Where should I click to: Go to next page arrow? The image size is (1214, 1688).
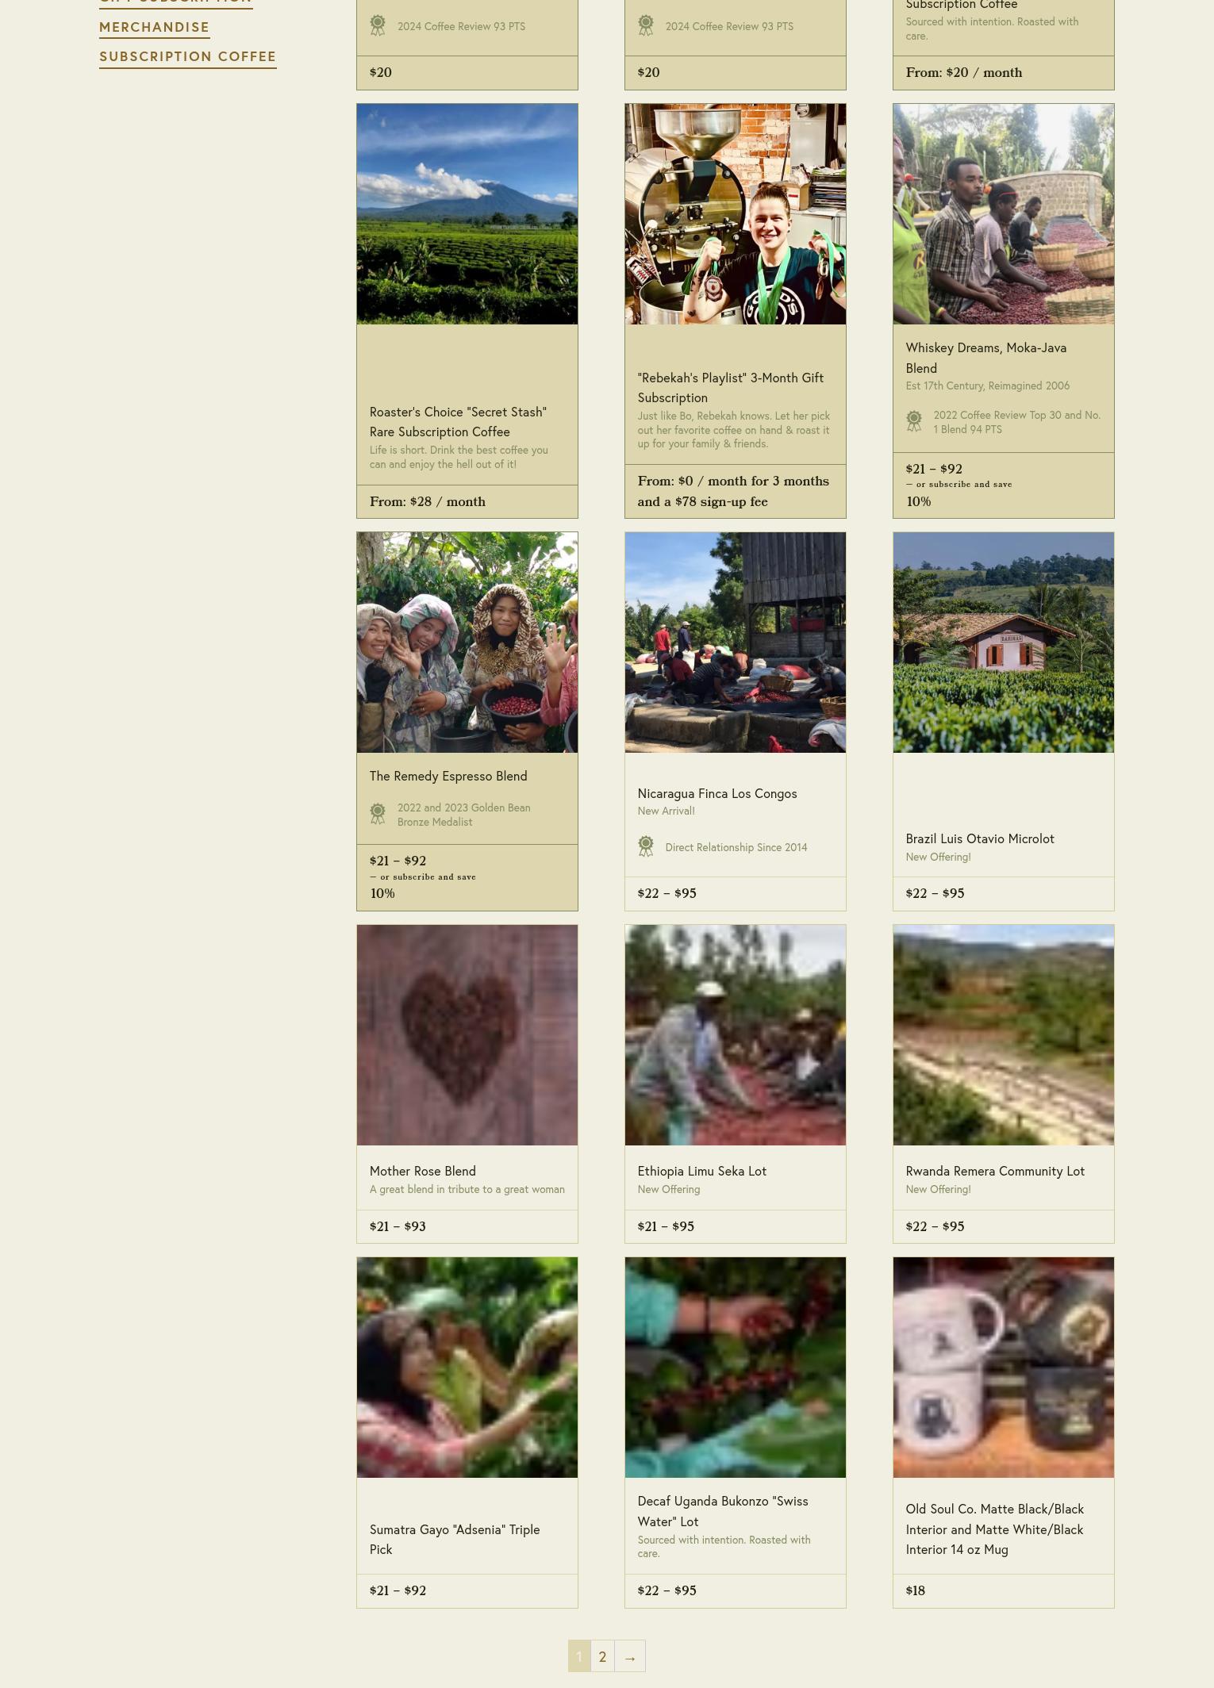pyautogui.click(x=630, y=1656)
